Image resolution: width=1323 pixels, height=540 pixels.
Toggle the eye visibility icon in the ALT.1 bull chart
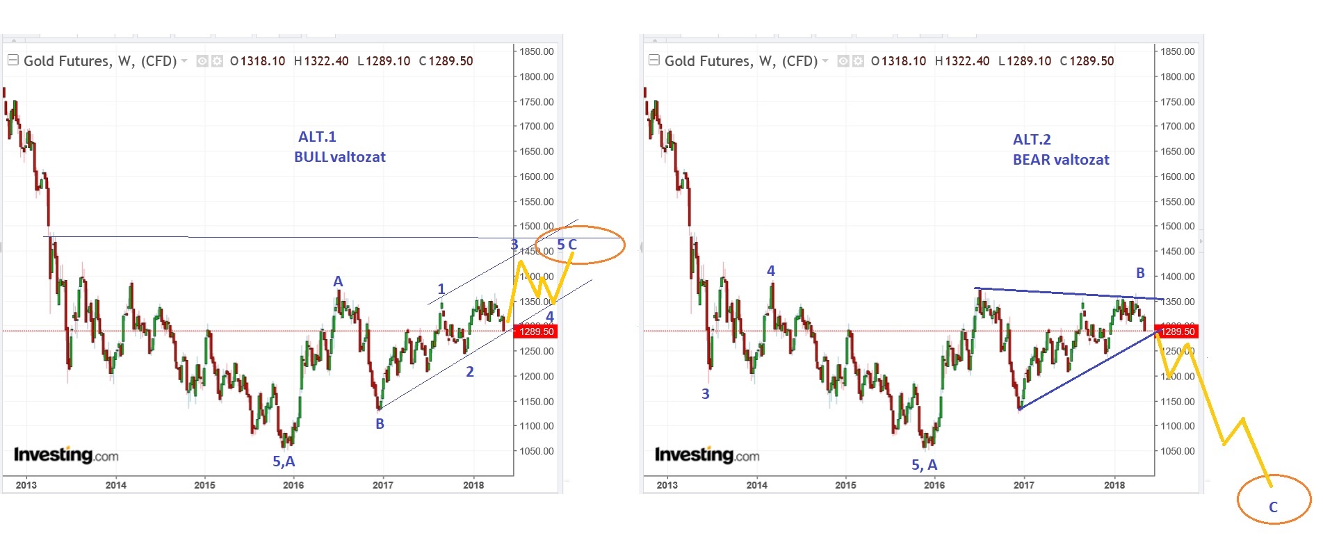(x=202, y=61)
